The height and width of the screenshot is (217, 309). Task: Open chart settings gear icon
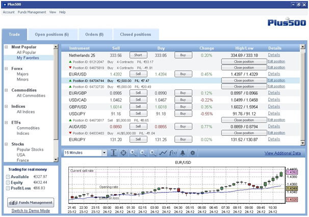(192, 153)
